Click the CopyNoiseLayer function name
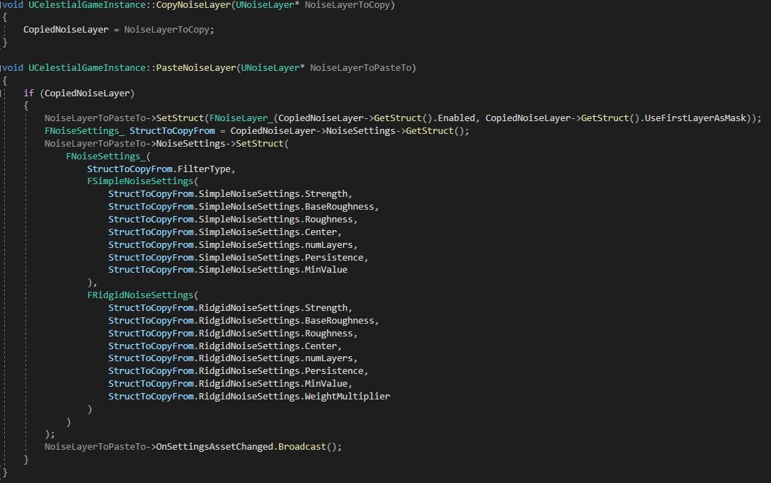The width and height of the screenshot is (771, 483). [x=193, y=6]
